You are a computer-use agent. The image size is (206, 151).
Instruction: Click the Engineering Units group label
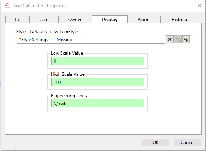69,96
